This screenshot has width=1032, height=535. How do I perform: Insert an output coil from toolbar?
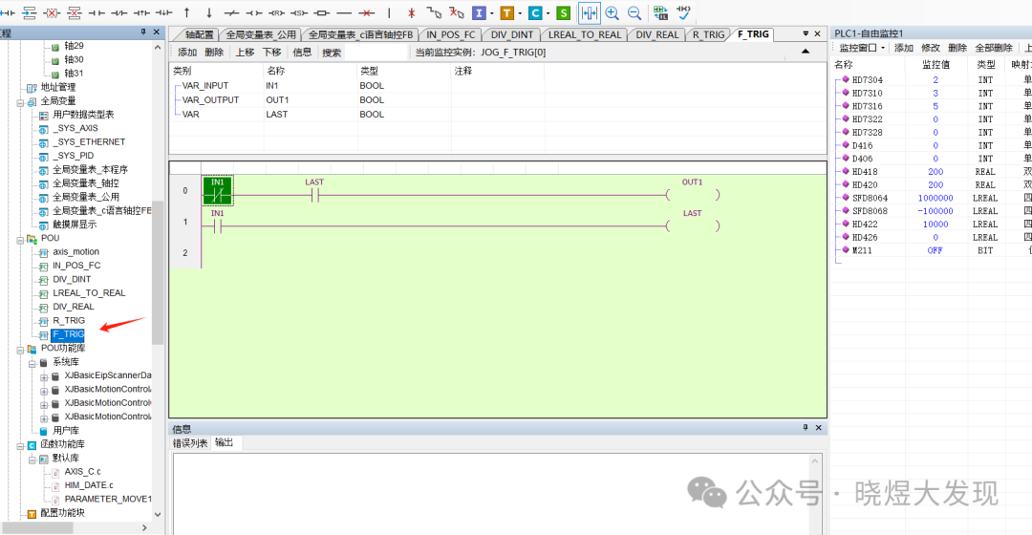(x=254, y=12)
